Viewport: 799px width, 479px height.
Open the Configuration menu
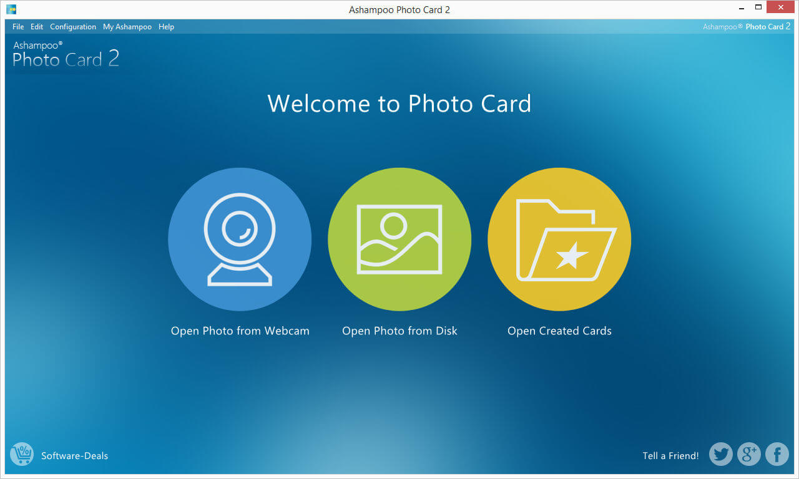73,26
